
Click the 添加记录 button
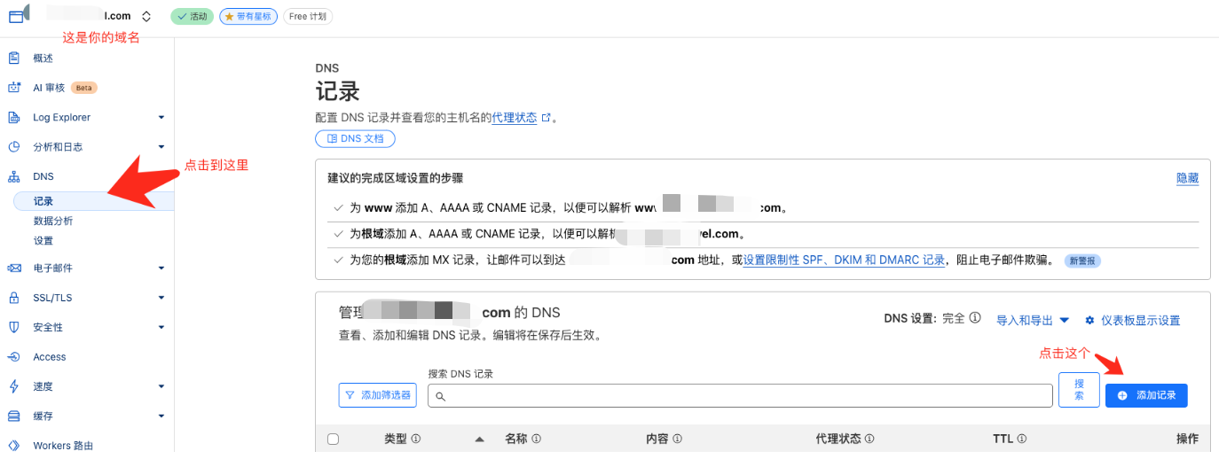coord(1146,395)
